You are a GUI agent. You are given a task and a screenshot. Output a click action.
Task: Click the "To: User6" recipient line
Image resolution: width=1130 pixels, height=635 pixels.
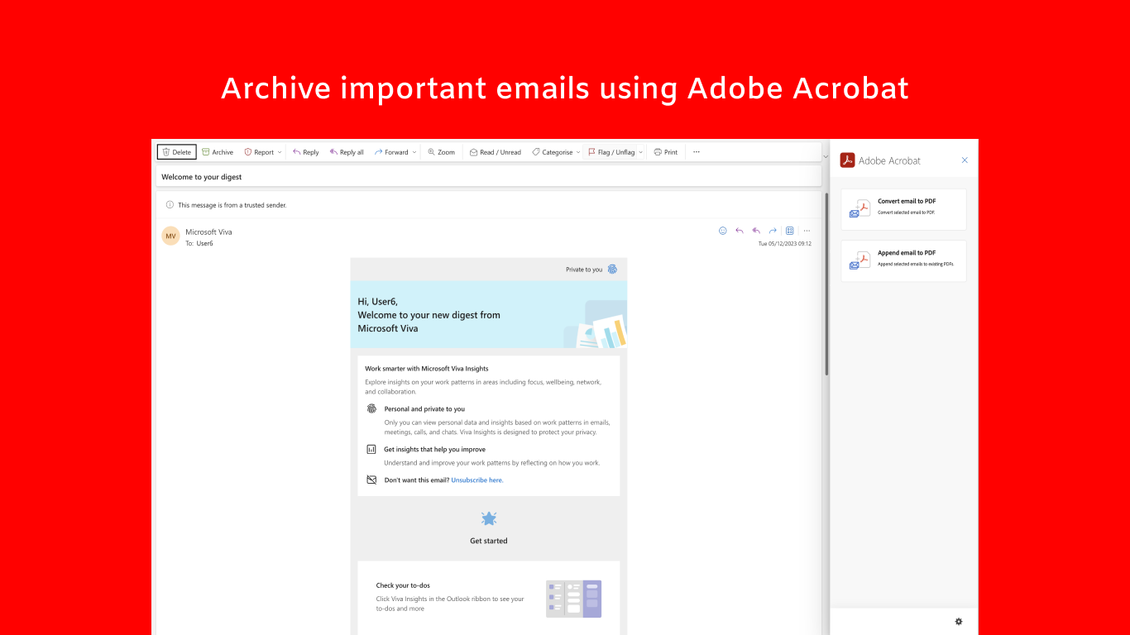199,244
